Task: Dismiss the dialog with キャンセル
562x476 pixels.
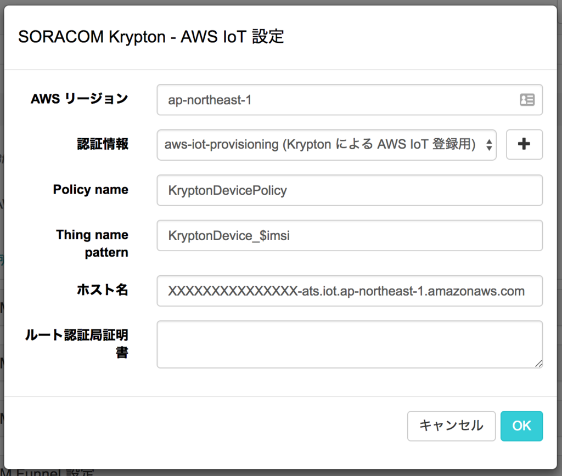Action: pos(451,426)
